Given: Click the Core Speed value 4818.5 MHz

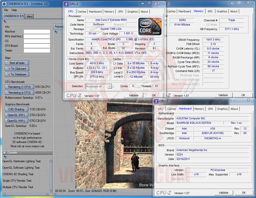Looking at the screenshot, I should coord(97,63).
